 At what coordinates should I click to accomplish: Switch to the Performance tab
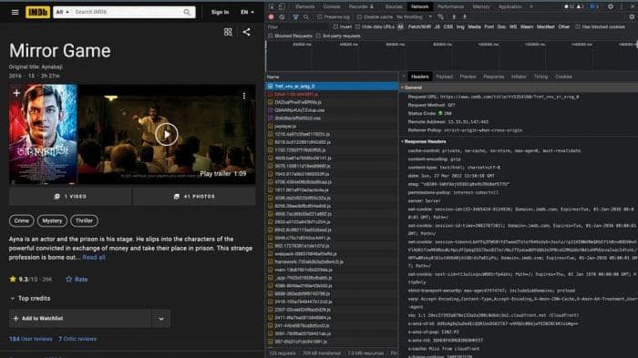tap(450, 6)
